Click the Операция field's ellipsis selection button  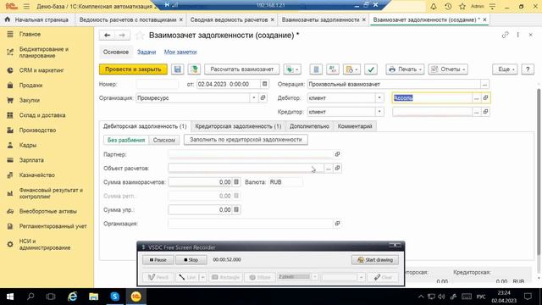(x=484, y=85)
